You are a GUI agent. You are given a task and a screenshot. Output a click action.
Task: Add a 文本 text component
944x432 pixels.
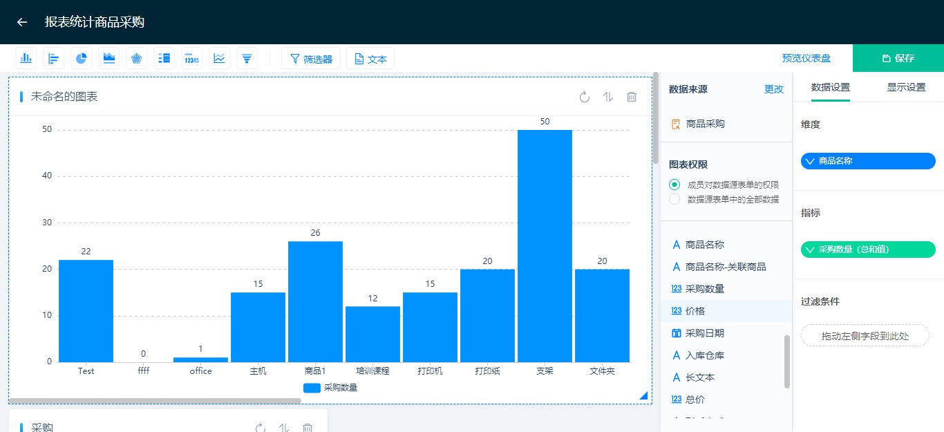tap(370, 59)
